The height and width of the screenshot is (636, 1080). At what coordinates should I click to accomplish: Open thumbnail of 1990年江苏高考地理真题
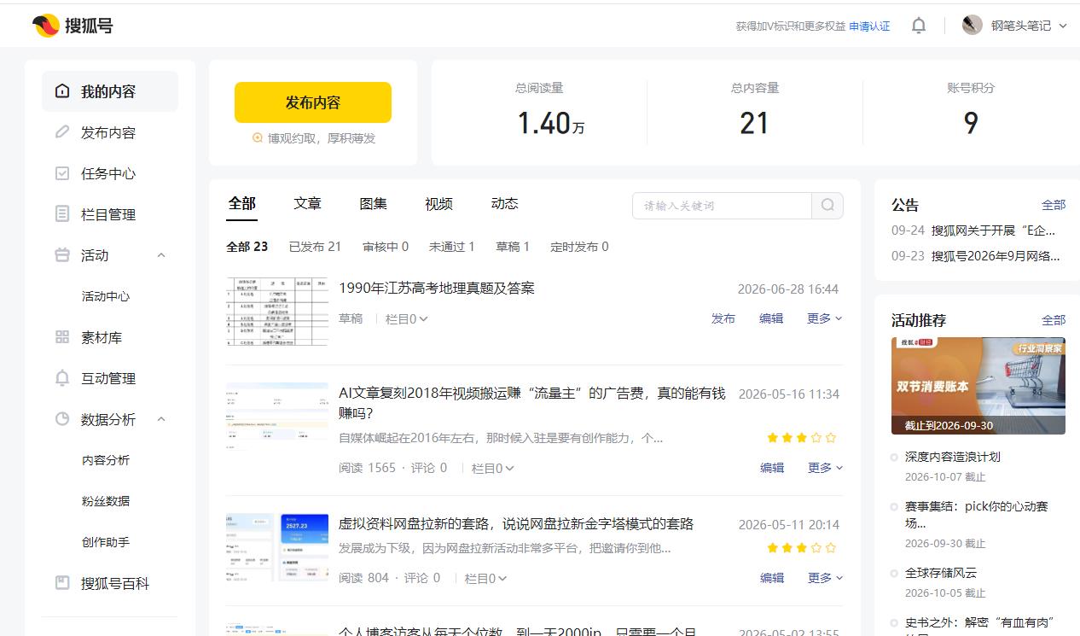[x=277, y=311]
